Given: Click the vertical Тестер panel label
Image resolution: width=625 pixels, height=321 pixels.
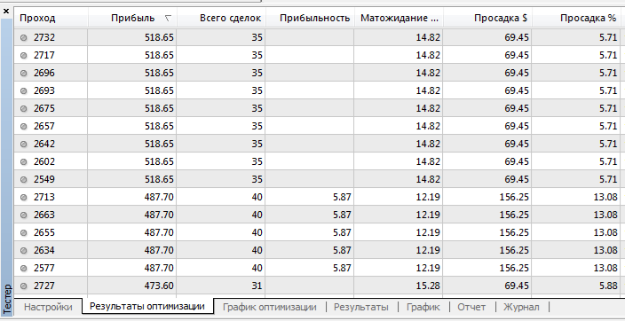Looking at the screenshot, I should (x=7, y=299).
